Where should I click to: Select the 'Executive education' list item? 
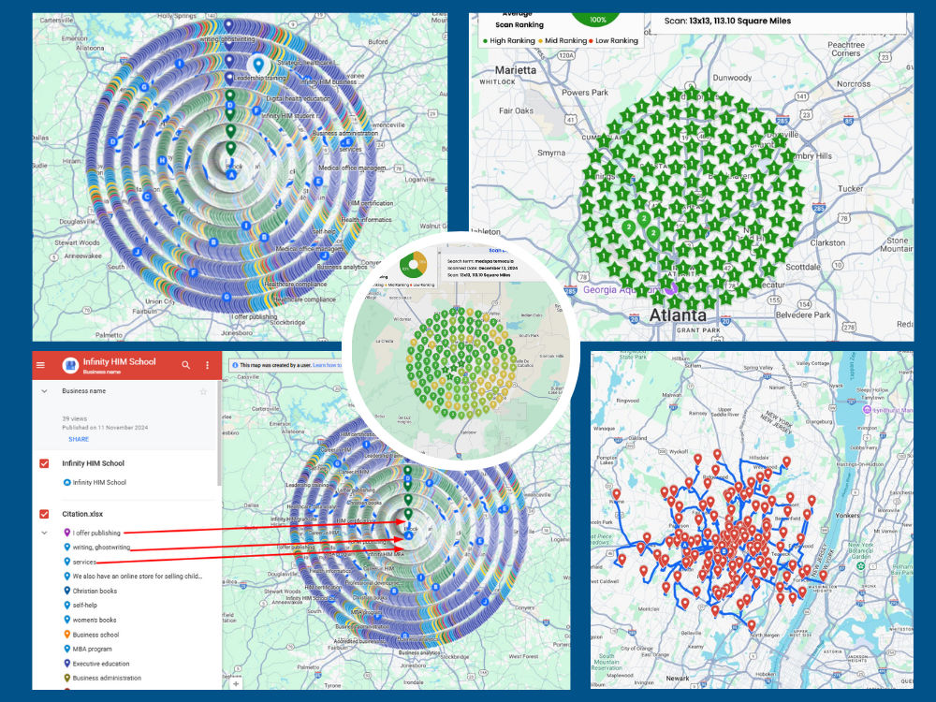pos(101,664)
